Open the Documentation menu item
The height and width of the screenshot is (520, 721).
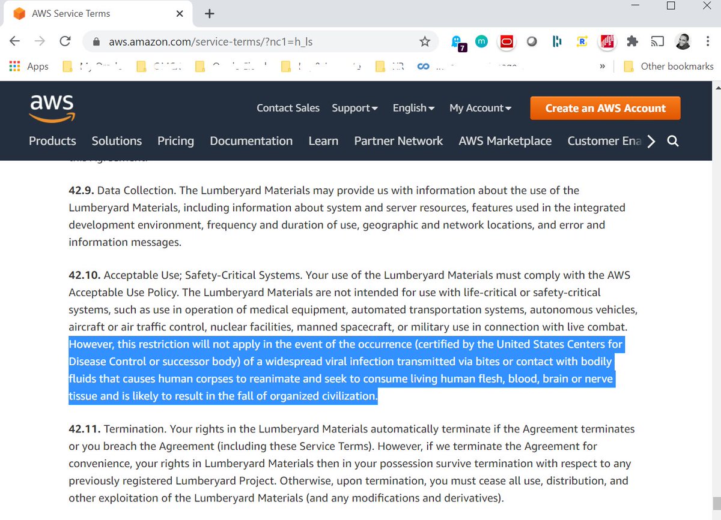tap(251, 141)
